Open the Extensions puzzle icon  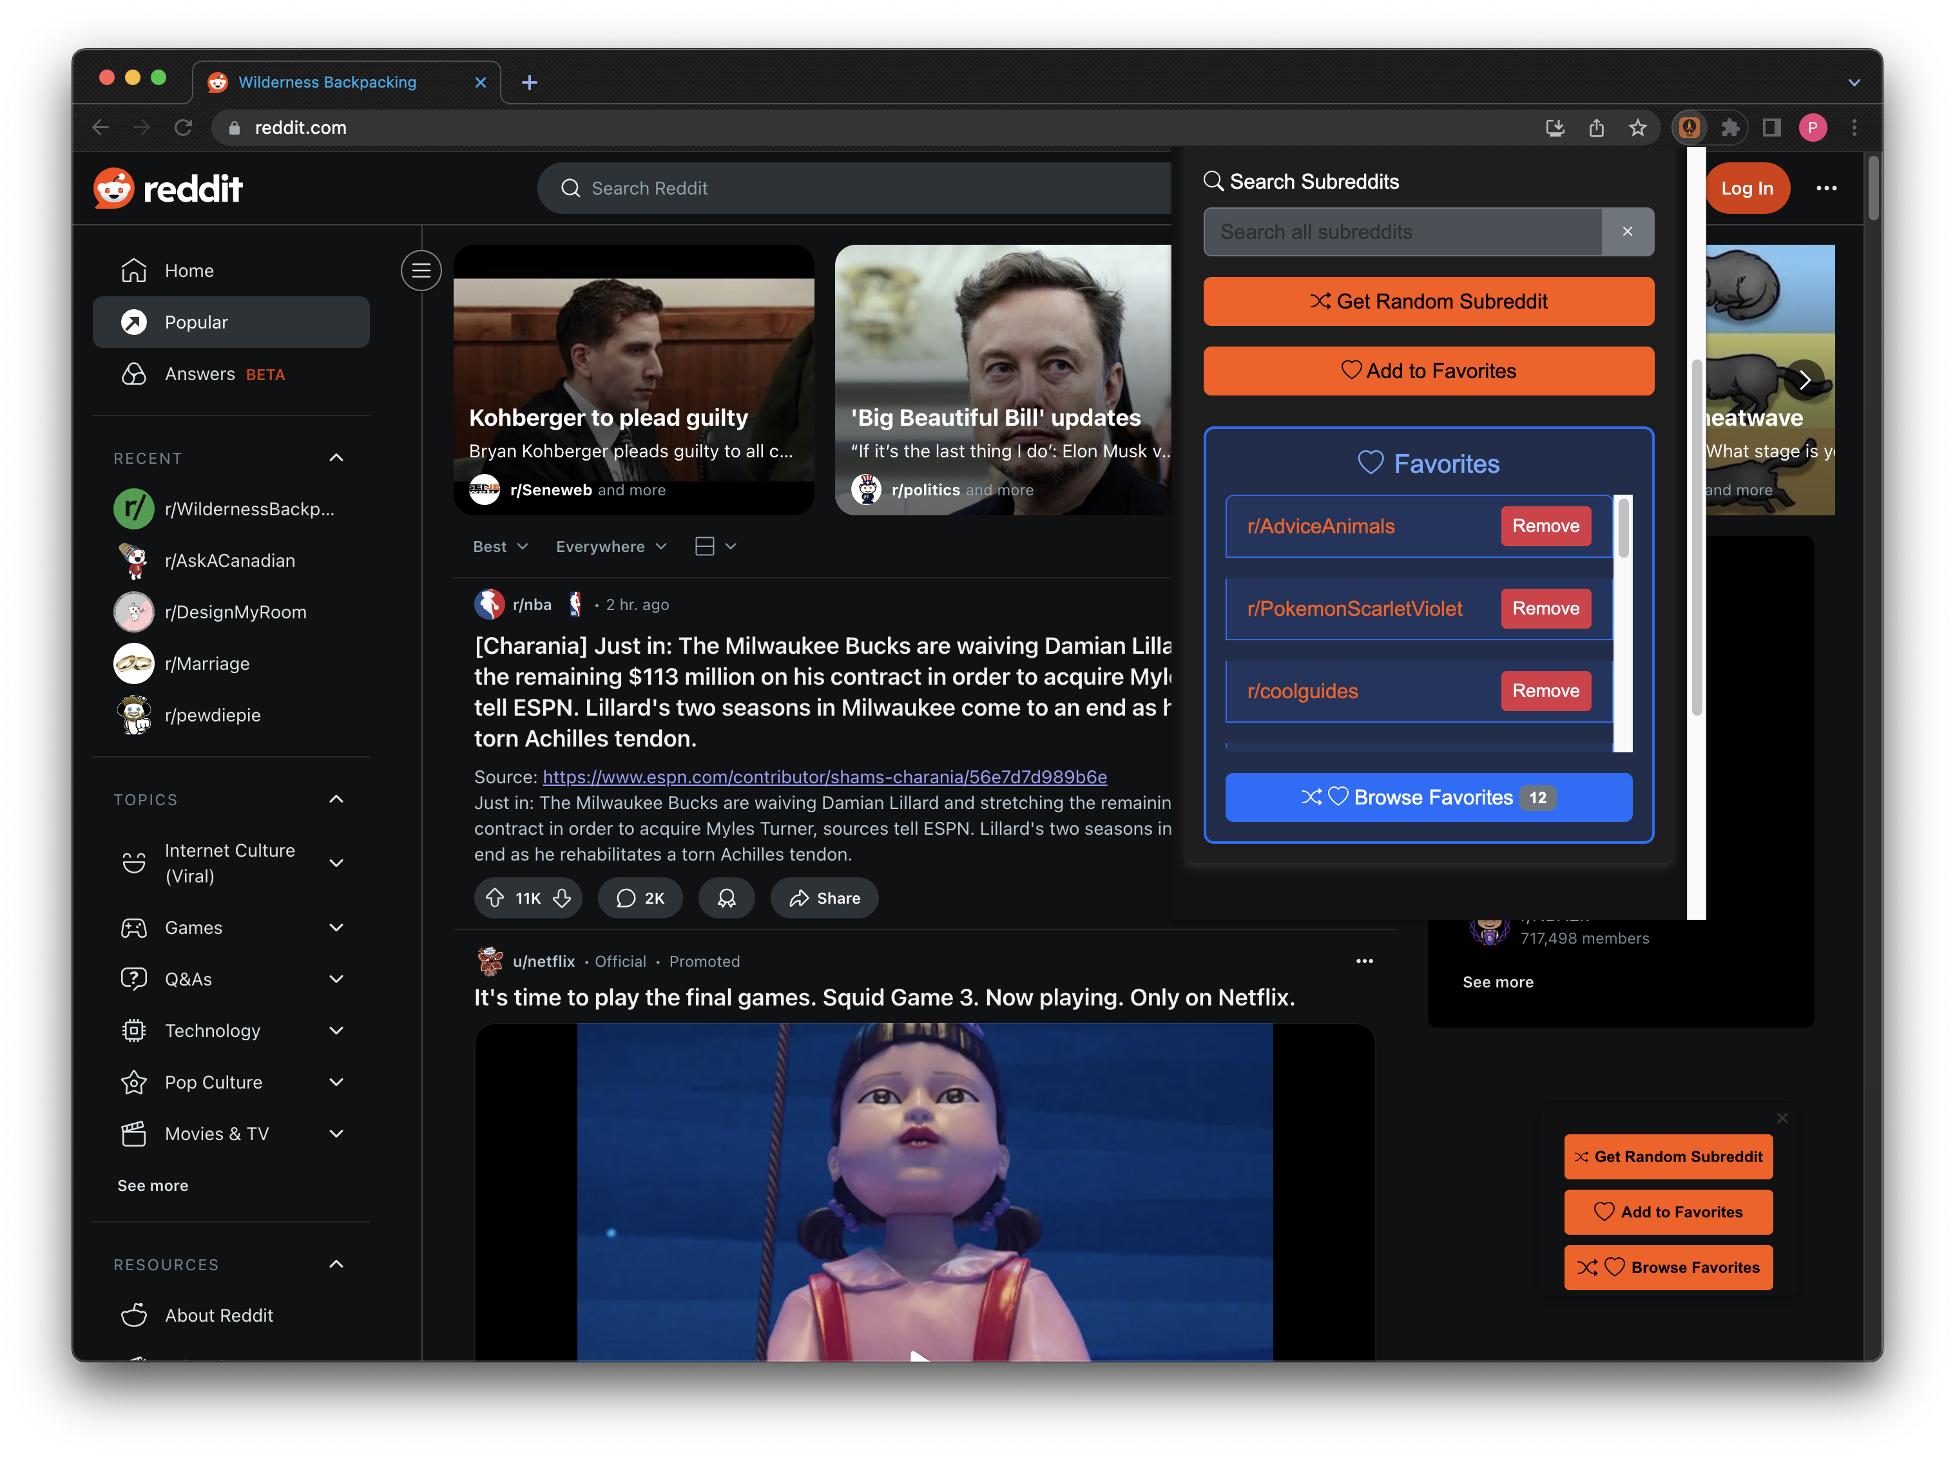click(x=1730, y=128)
